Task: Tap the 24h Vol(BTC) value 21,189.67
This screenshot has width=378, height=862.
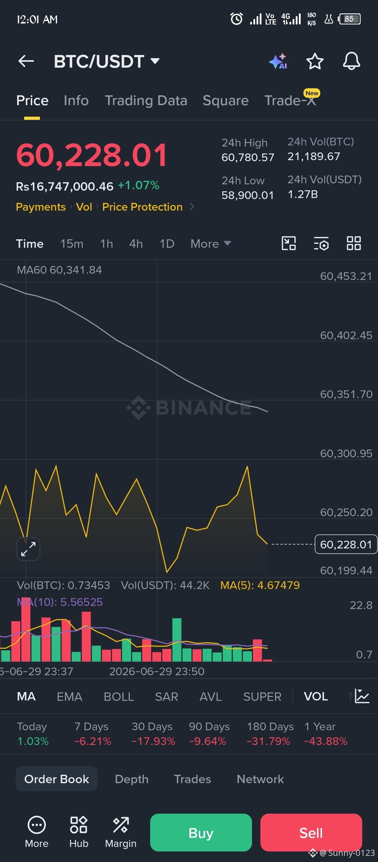Action: (x=314, y=156)
